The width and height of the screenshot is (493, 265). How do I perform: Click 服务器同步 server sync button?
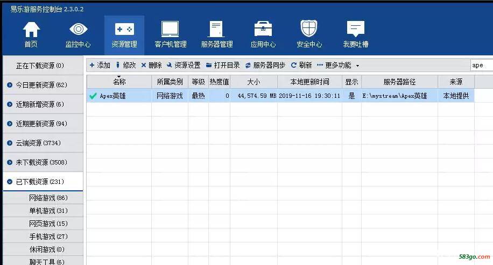click(x=265, y=65)
